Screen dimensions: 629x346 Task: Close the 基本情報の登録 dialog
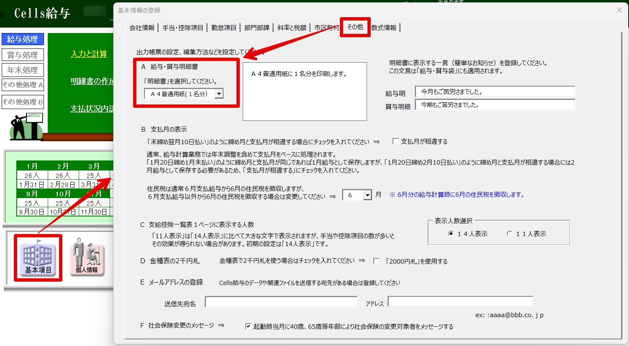[619, 10]
